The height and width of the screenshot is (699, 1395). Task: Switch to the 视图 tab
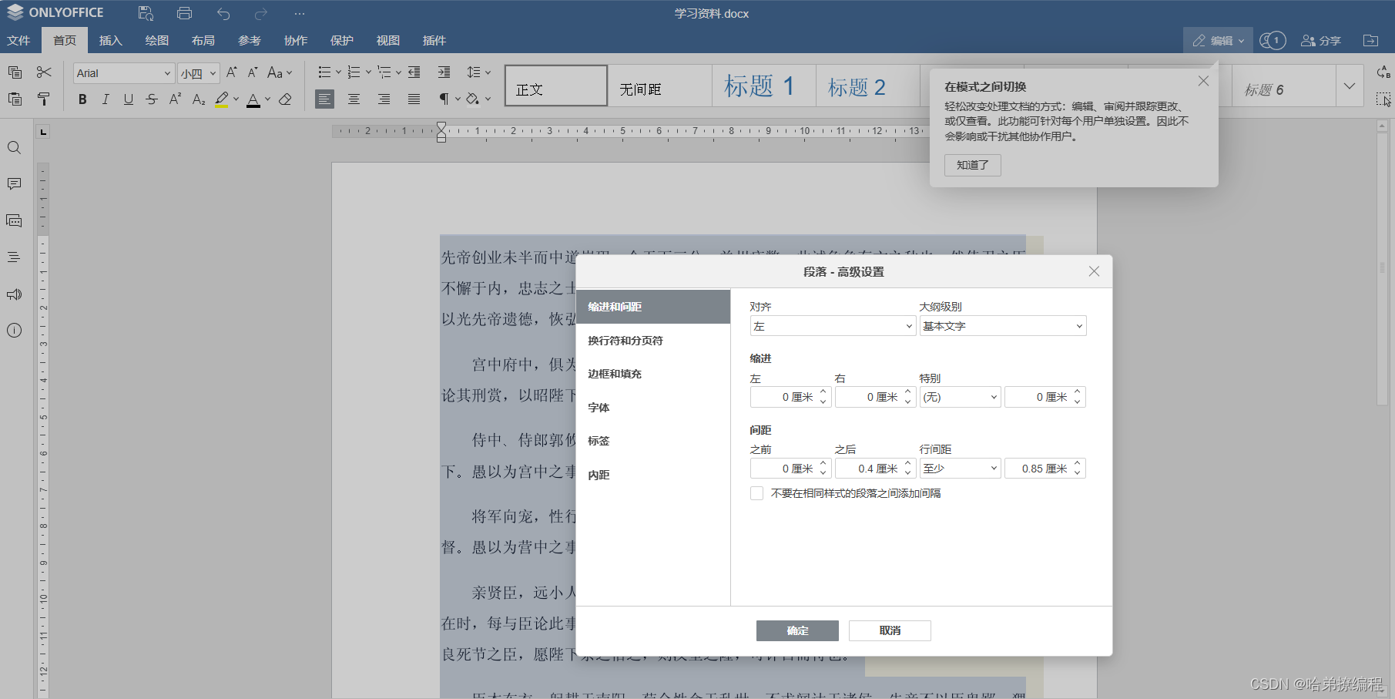coord(388,40)
